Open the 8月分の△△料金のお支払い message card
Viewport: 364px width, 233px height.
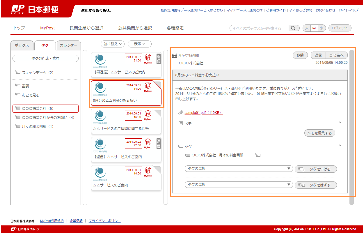[x=126, y=93]
